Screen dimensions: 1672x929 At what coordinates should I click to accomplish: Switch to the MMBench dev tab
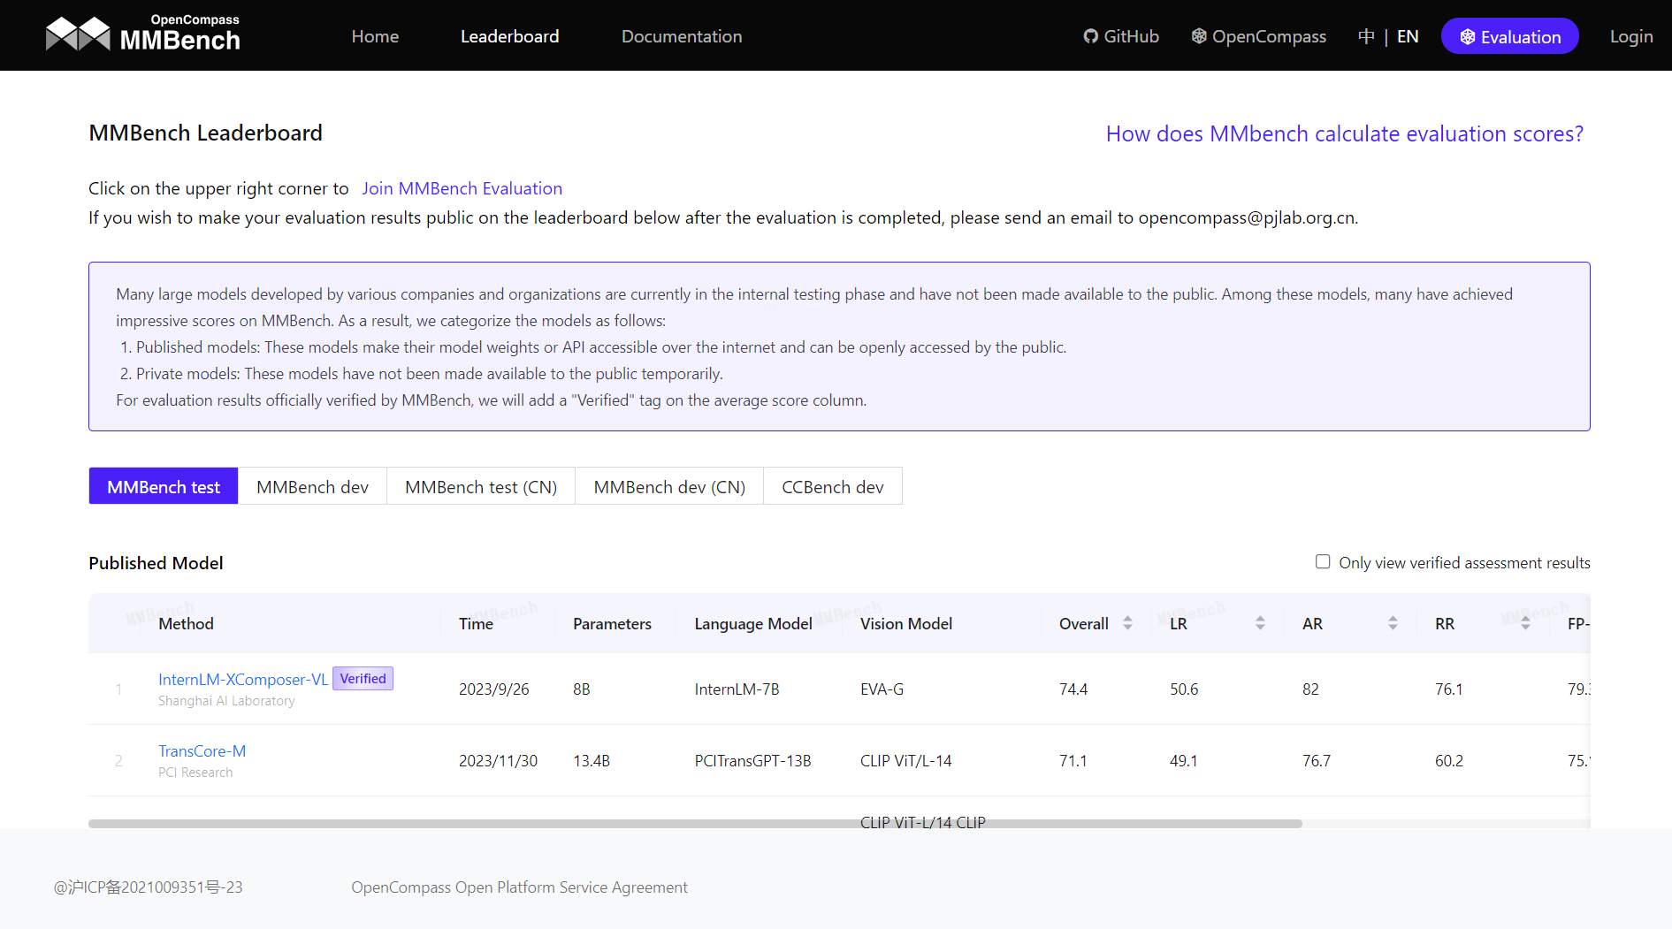point(312,486)
